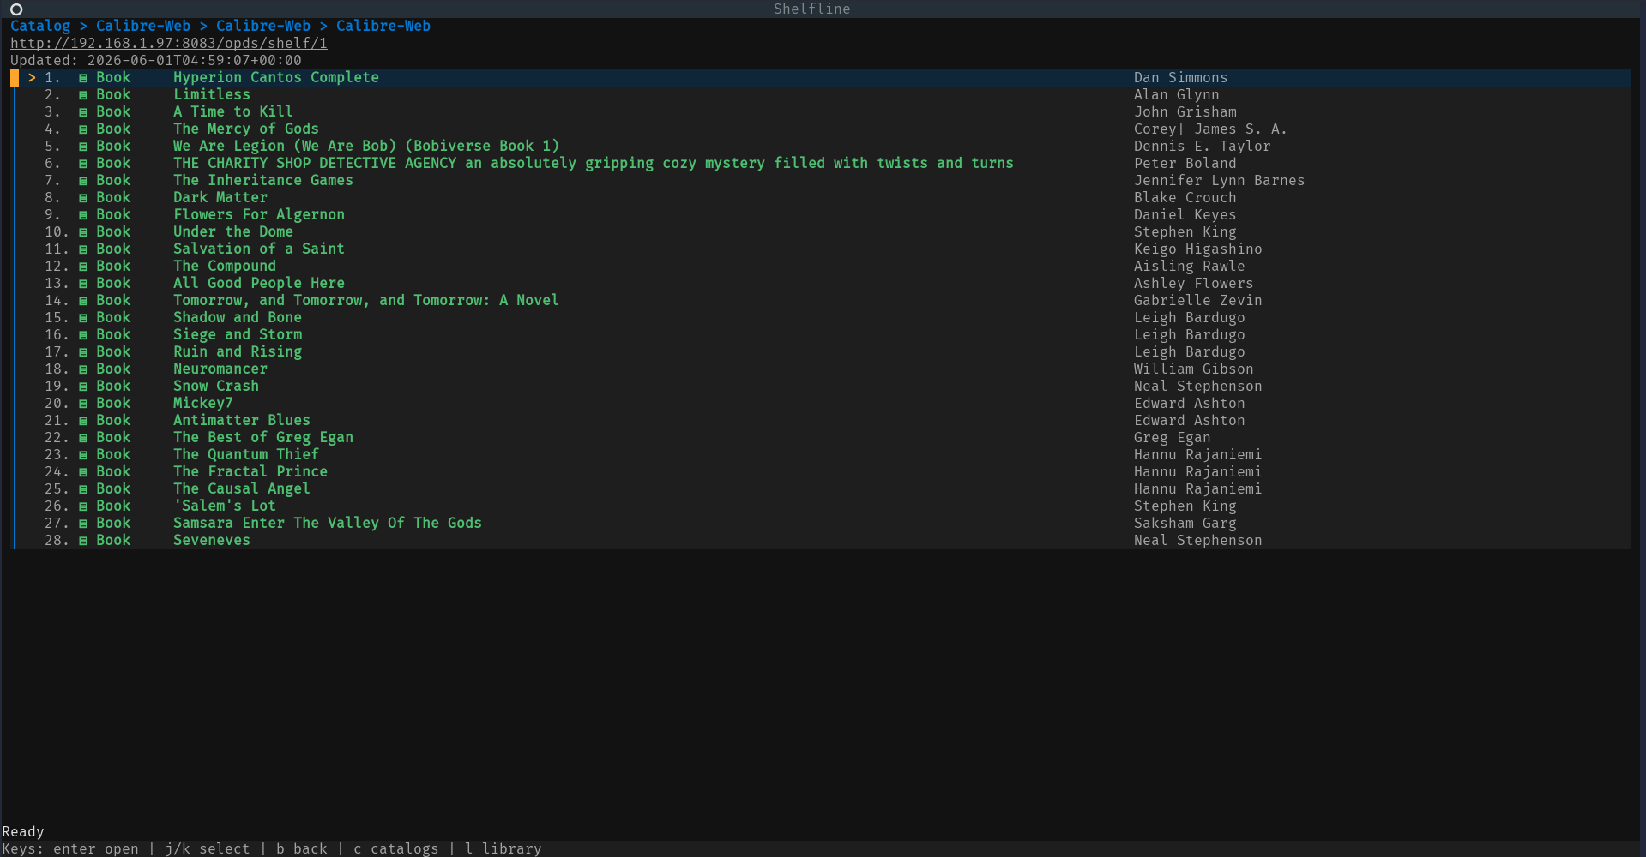
Task: Click the Ready status message
Action: tap(23, 831)
